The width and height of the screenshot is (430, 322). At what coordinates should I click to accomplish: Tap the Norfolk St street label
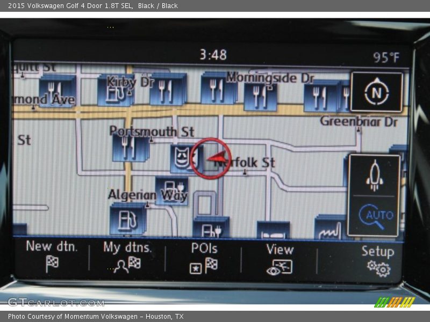244,163
